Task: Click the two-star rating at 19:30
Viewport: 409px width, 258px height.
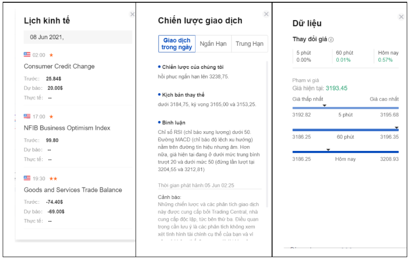Action: click(53, 179)
